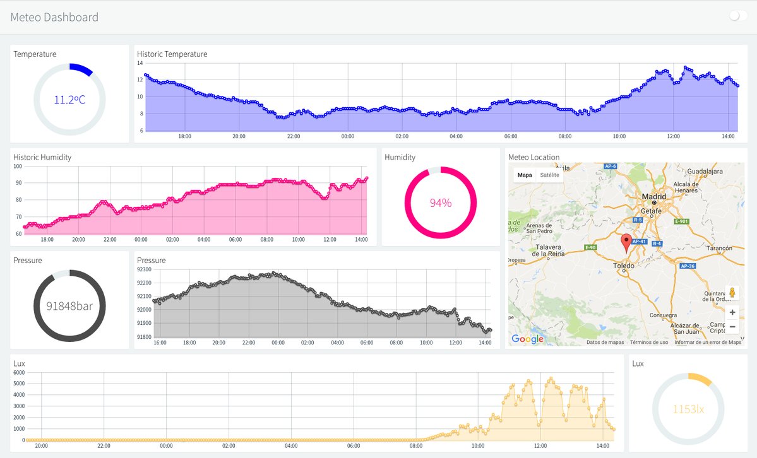Click the last point of the humidity chart
This screenshot has height=458, width=757.
pyautogui.click(x=367, y=179)
